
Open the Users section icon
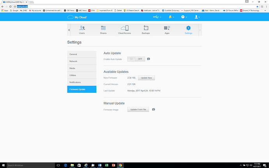pos(82,28)
